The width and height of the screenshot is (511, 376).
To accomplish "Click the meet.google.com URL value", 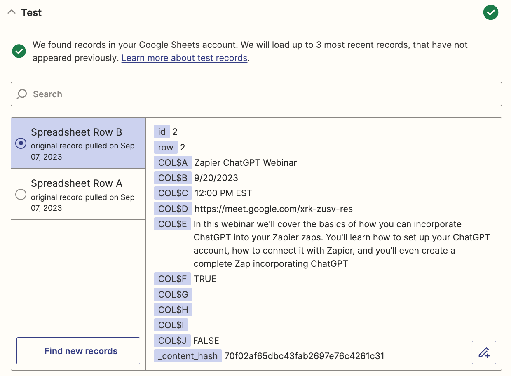I will pos(274,209).
